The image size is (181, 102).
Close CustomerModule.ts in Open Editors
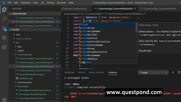click(x=13, y=22)
